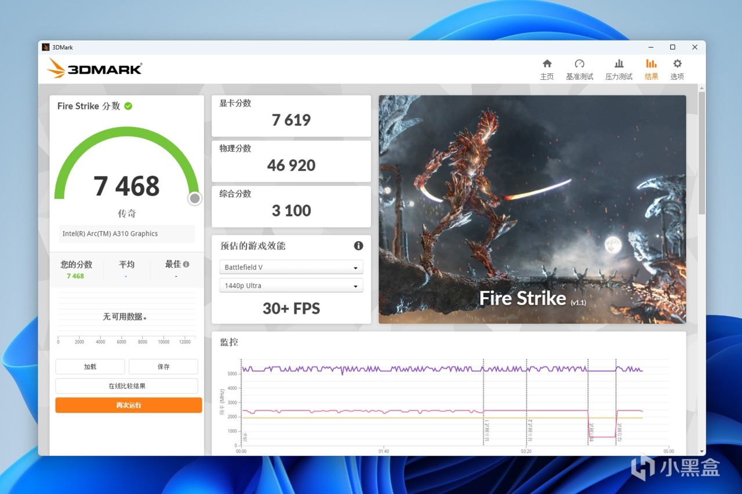Click the 监控 monitoring section heading
Viewport: 742px width, 494px height.
[x=229, y=342]
